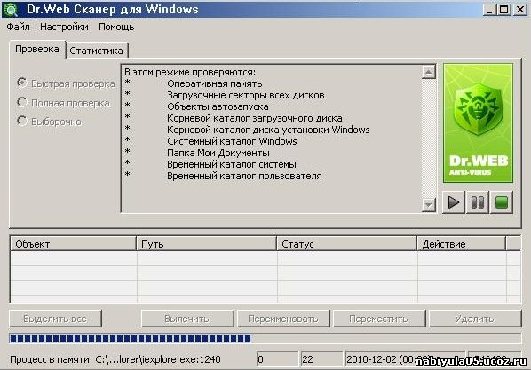
Task: Sort by the Статус column header
Action: coord(347,244)
